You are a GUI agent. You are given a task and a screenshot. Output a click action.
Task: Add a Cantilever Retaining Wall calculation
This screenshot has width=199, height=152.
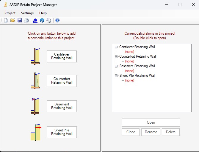pos(62,56)
